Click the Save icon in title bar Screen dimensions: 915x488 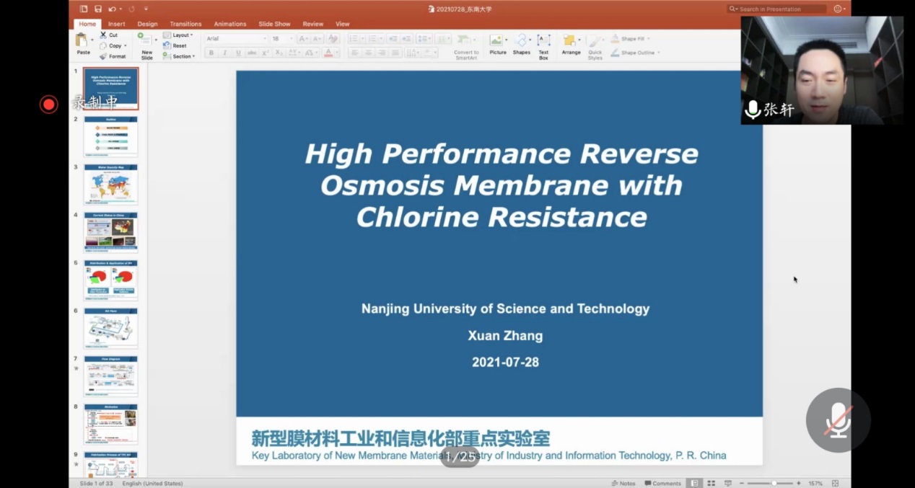point(98,9)
